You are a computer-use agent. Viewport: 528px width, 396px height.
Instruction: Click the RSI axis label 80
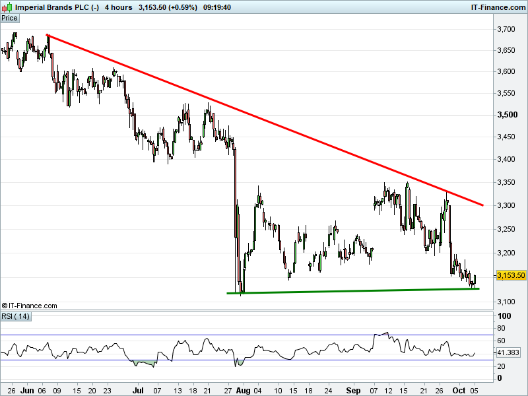coord(501,328)
